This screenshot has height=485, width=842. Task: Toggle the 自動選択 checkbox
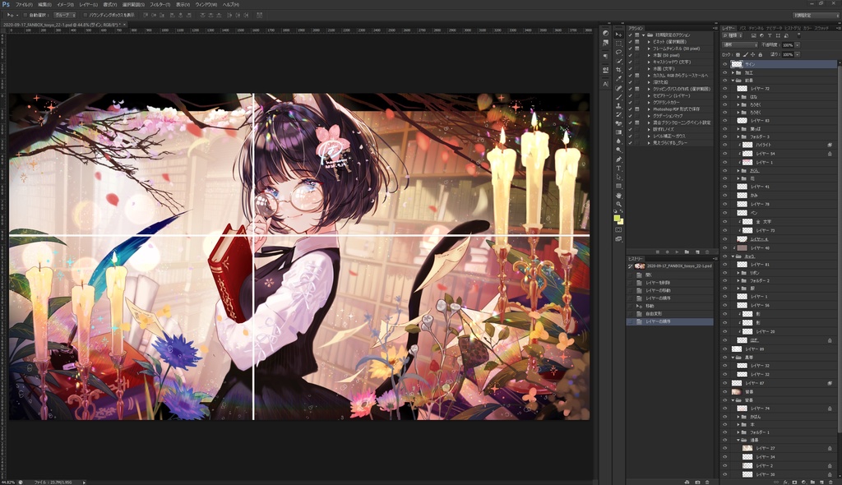point(25,15)
